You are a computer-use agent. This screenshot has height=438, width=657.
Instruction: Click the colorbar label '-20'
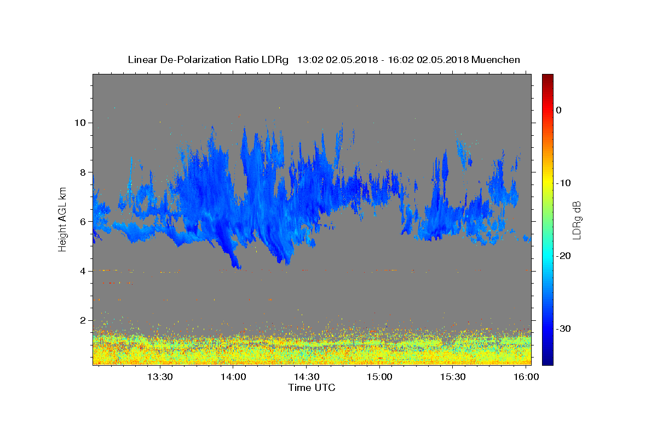[564, 256]
